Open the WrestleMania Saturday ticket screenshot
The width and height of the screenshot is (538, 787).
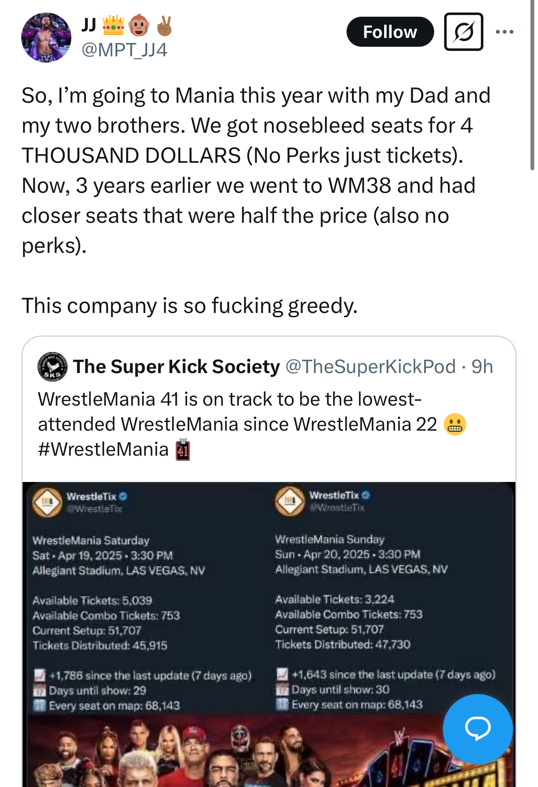pyautogui.click(x=142, y=601)
